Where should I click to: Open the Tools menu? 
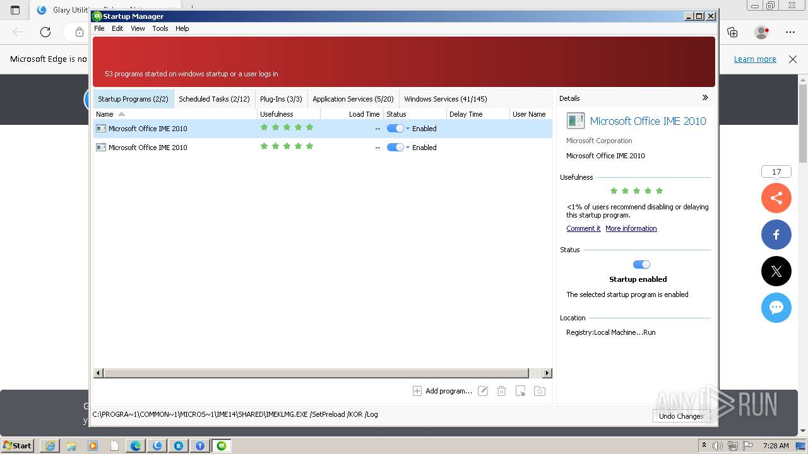click(x=160, y=28)
